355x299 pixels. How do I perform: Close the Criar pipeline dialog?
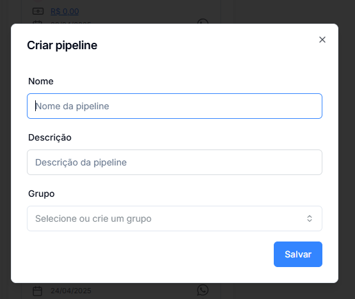coord(322,40)
